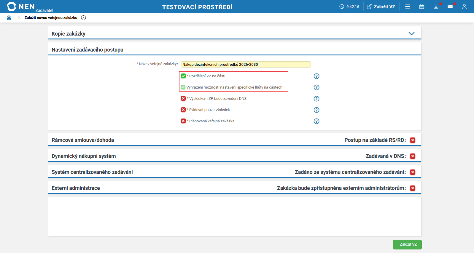474x253 pixels.
Task: Close the Založit novou veřejnou zakázku tab
Action: (x=84, y=18)
